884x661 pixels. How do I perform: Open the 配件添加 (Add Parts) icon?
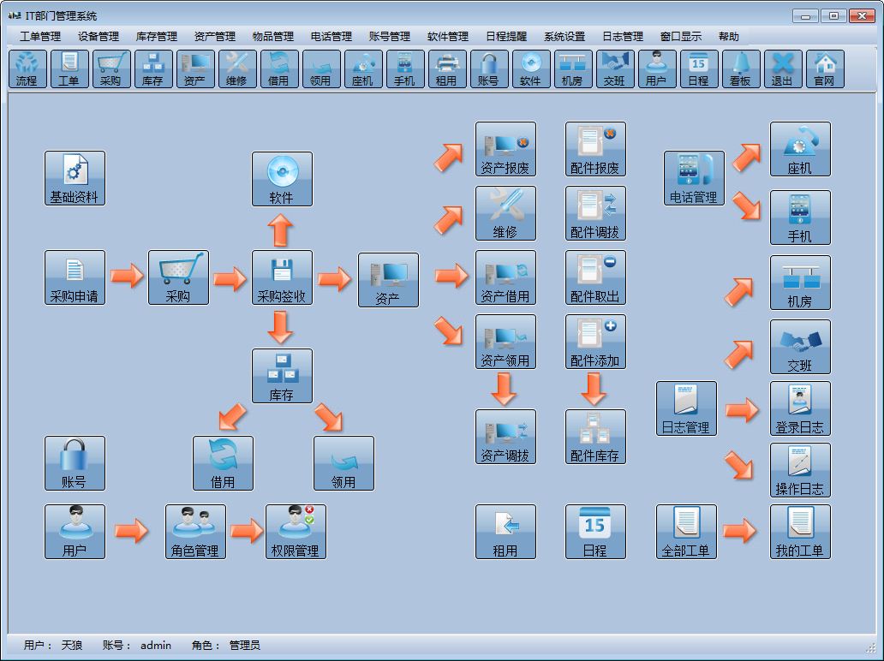(595, 342)
